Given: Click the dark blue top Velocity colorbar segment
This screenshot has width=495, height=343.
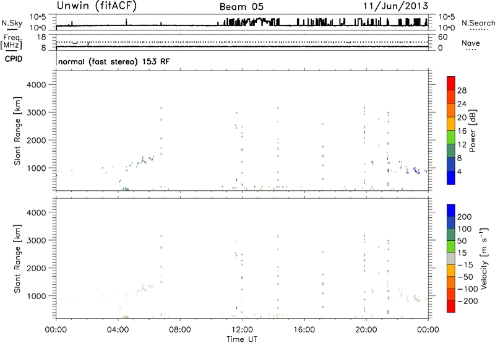Looking at the screenshot, I should point(451,211).
